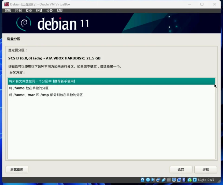Open the 管理 menu
Screen dimensions: 223x185
(8, 11)
